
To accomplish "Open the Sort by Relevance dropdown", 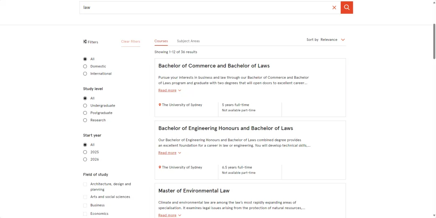I will [326, 40].
